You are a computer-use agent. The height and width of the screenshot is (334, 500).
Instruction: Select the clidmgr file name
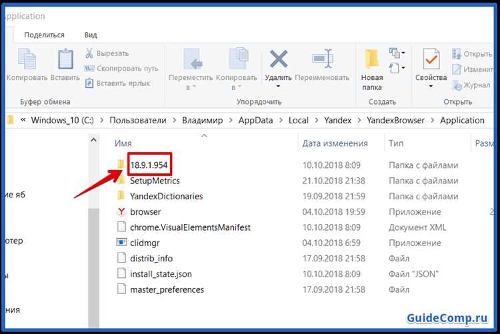tap(145, 243)
